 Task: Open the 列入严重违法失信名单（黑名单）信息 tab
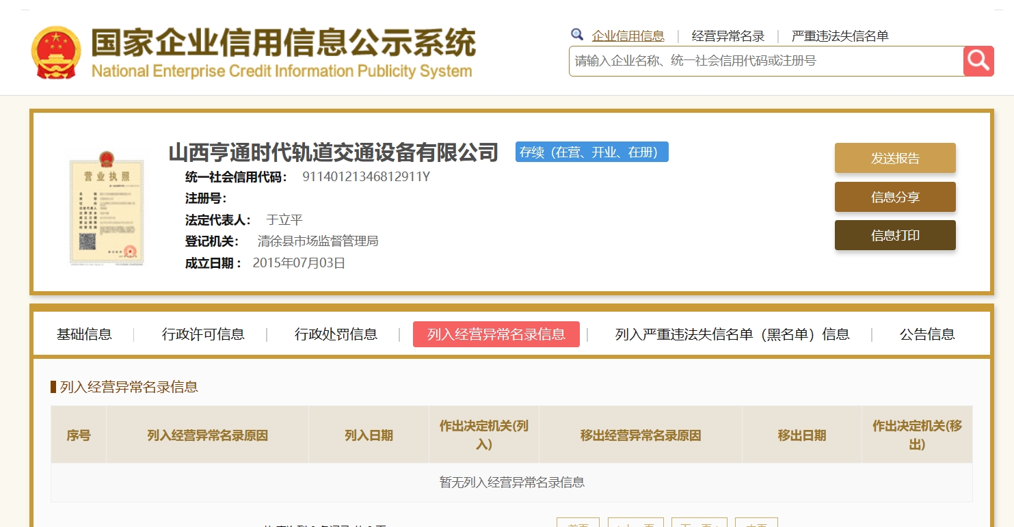click(732, 334)
